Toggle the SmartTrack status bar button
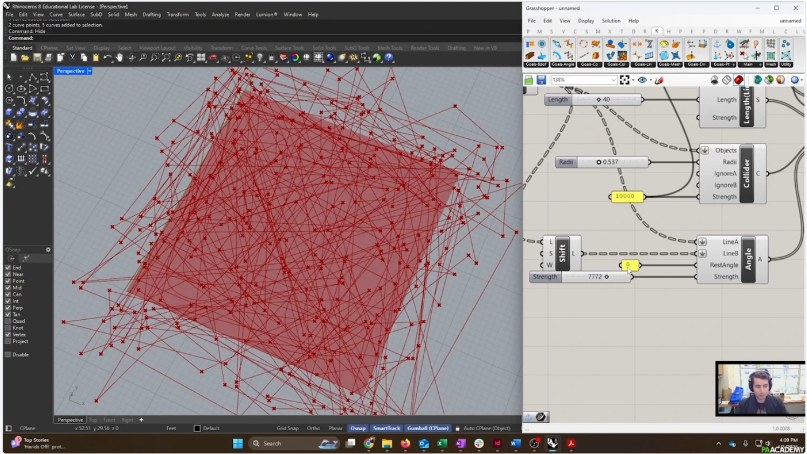 click(x=387, y=428)
